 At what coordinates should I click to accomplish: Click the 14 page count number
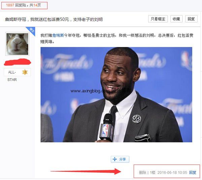[35, 5]
